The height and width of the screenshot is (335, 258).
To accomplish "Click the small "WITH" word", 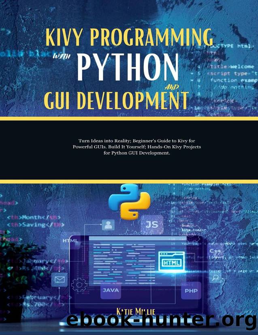I will pyautogui.click(x=61, y=56).
